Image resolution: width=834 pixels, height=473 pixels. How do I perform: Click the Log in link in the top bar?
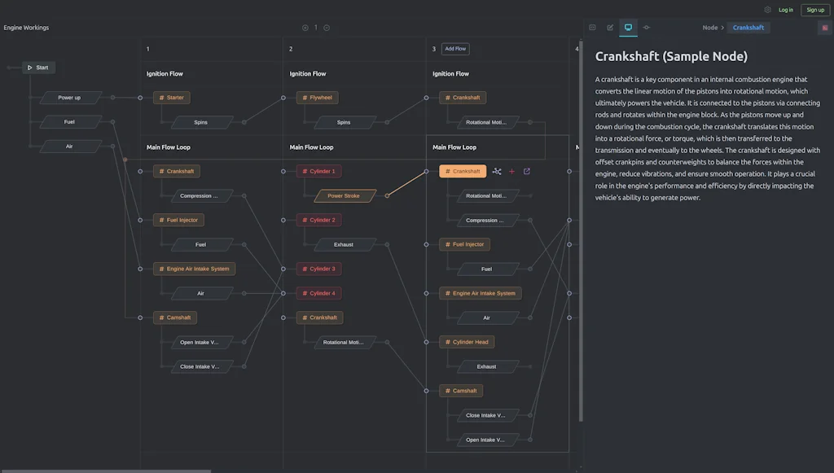[x=786, y=10]
